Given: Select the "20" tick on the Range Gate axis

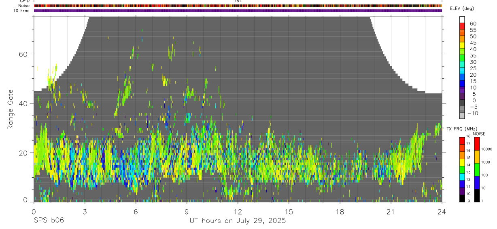Looking at the screenshot, I should pos(24,153).
